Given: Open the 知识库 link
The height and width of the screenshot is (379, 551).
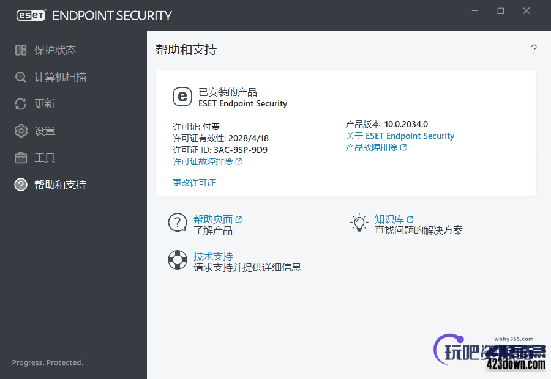Looking at the screenshot, I should click(389, 219).
